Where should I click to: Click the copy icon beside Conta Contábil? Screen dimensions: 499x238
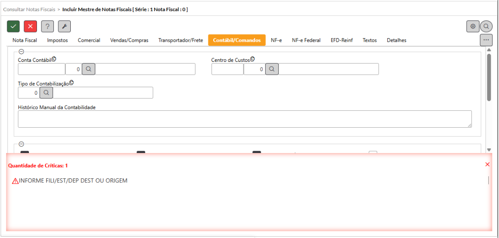(x=54, y=59)
